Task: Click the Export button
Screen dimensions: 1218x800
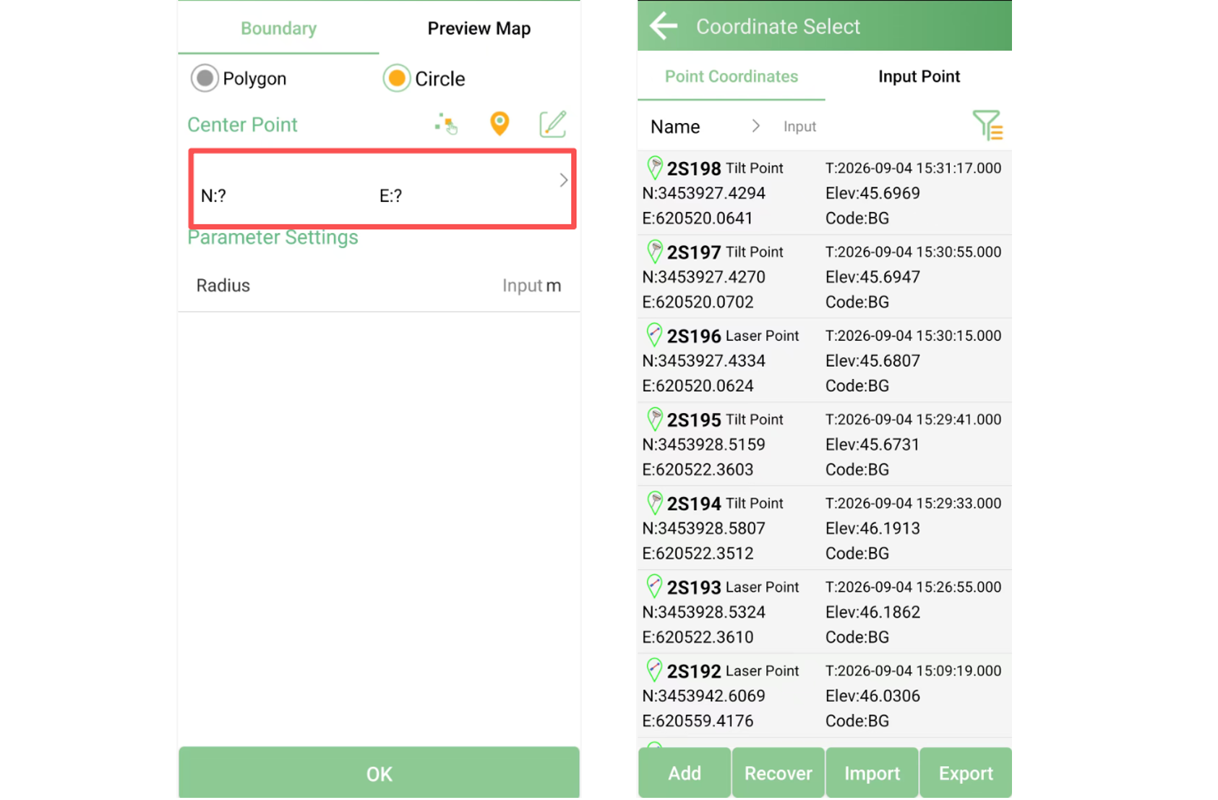Action: [966, 773]
